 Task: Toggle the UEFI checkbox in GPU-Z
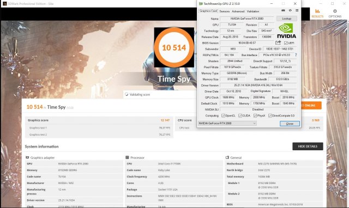pos(286,43)
